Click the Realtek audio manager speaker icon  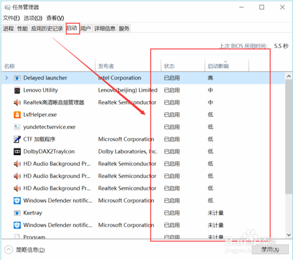(x=17, y=102)
